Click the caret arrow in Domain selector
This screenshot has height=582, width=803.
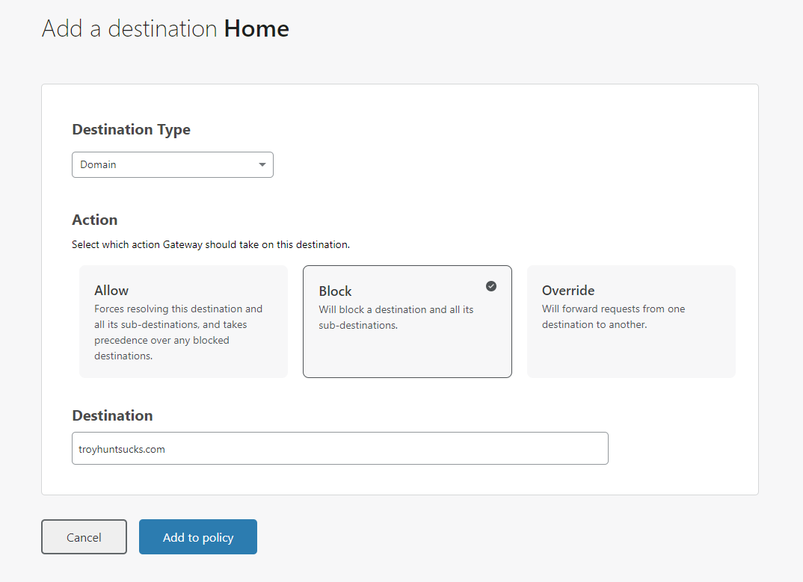tap(262, 165)
